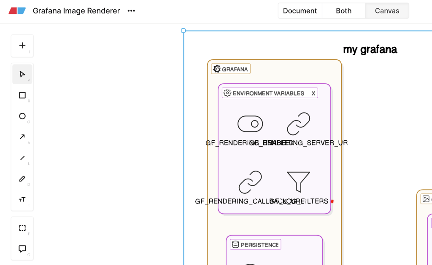432x265 pixels.
Task: Click the PERSISTENCE group label
Action: tap(255, 245)
